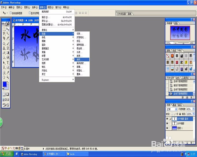Select the Rectangular Marquee tool

[4, 29]
